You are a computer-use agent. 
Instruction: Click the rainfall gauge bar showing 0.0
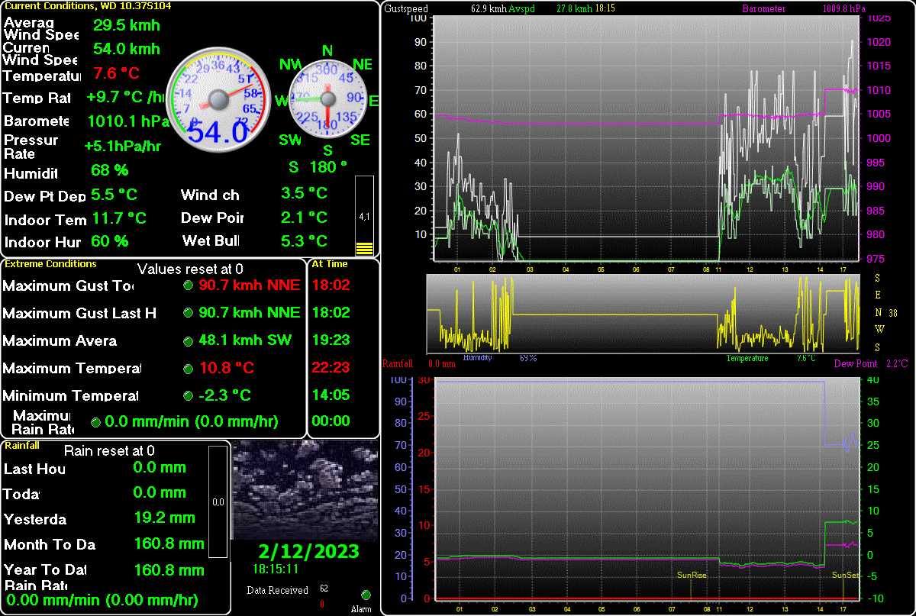click(218, 502)
